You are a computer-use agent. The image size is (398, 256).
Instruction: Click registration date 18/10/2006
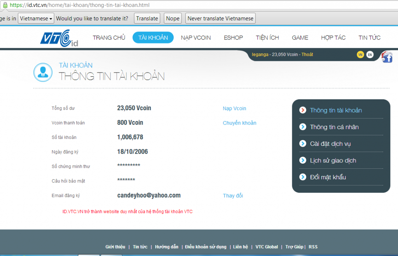coord(133,152)
